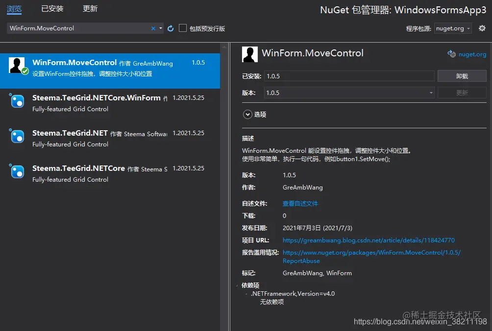Viewport: 492px width, 331px height.
Task: Open the nuget.org link in details pane
Action: 472,54
